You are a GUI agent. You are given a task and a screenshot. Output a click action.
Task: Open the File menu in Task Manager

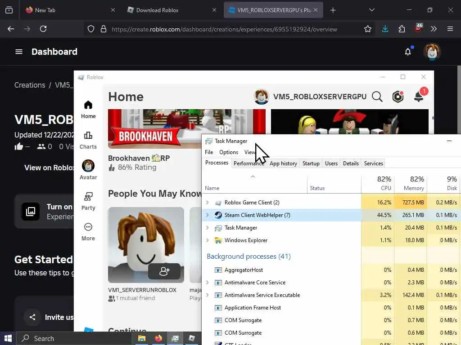click(209, 152)
